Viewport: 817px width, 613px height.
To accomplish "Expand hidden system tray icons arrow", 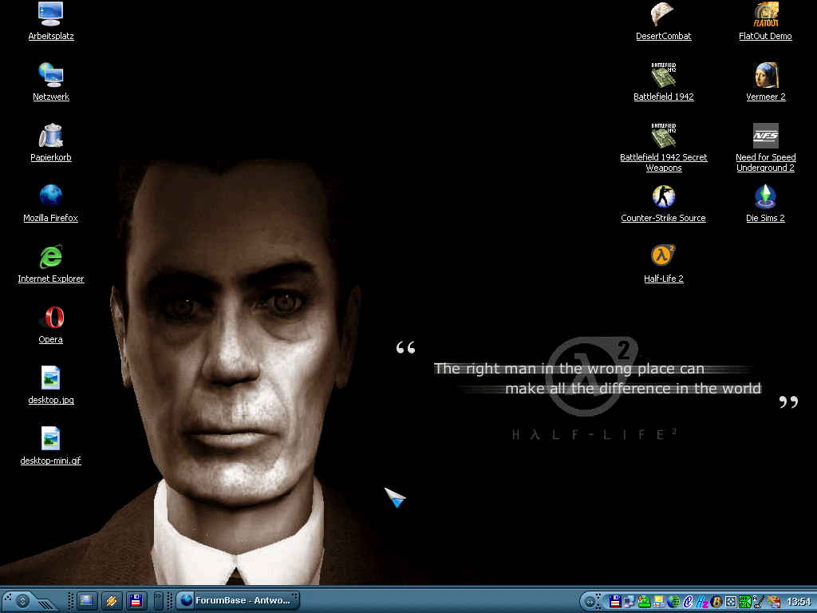I will pos(590,601).
